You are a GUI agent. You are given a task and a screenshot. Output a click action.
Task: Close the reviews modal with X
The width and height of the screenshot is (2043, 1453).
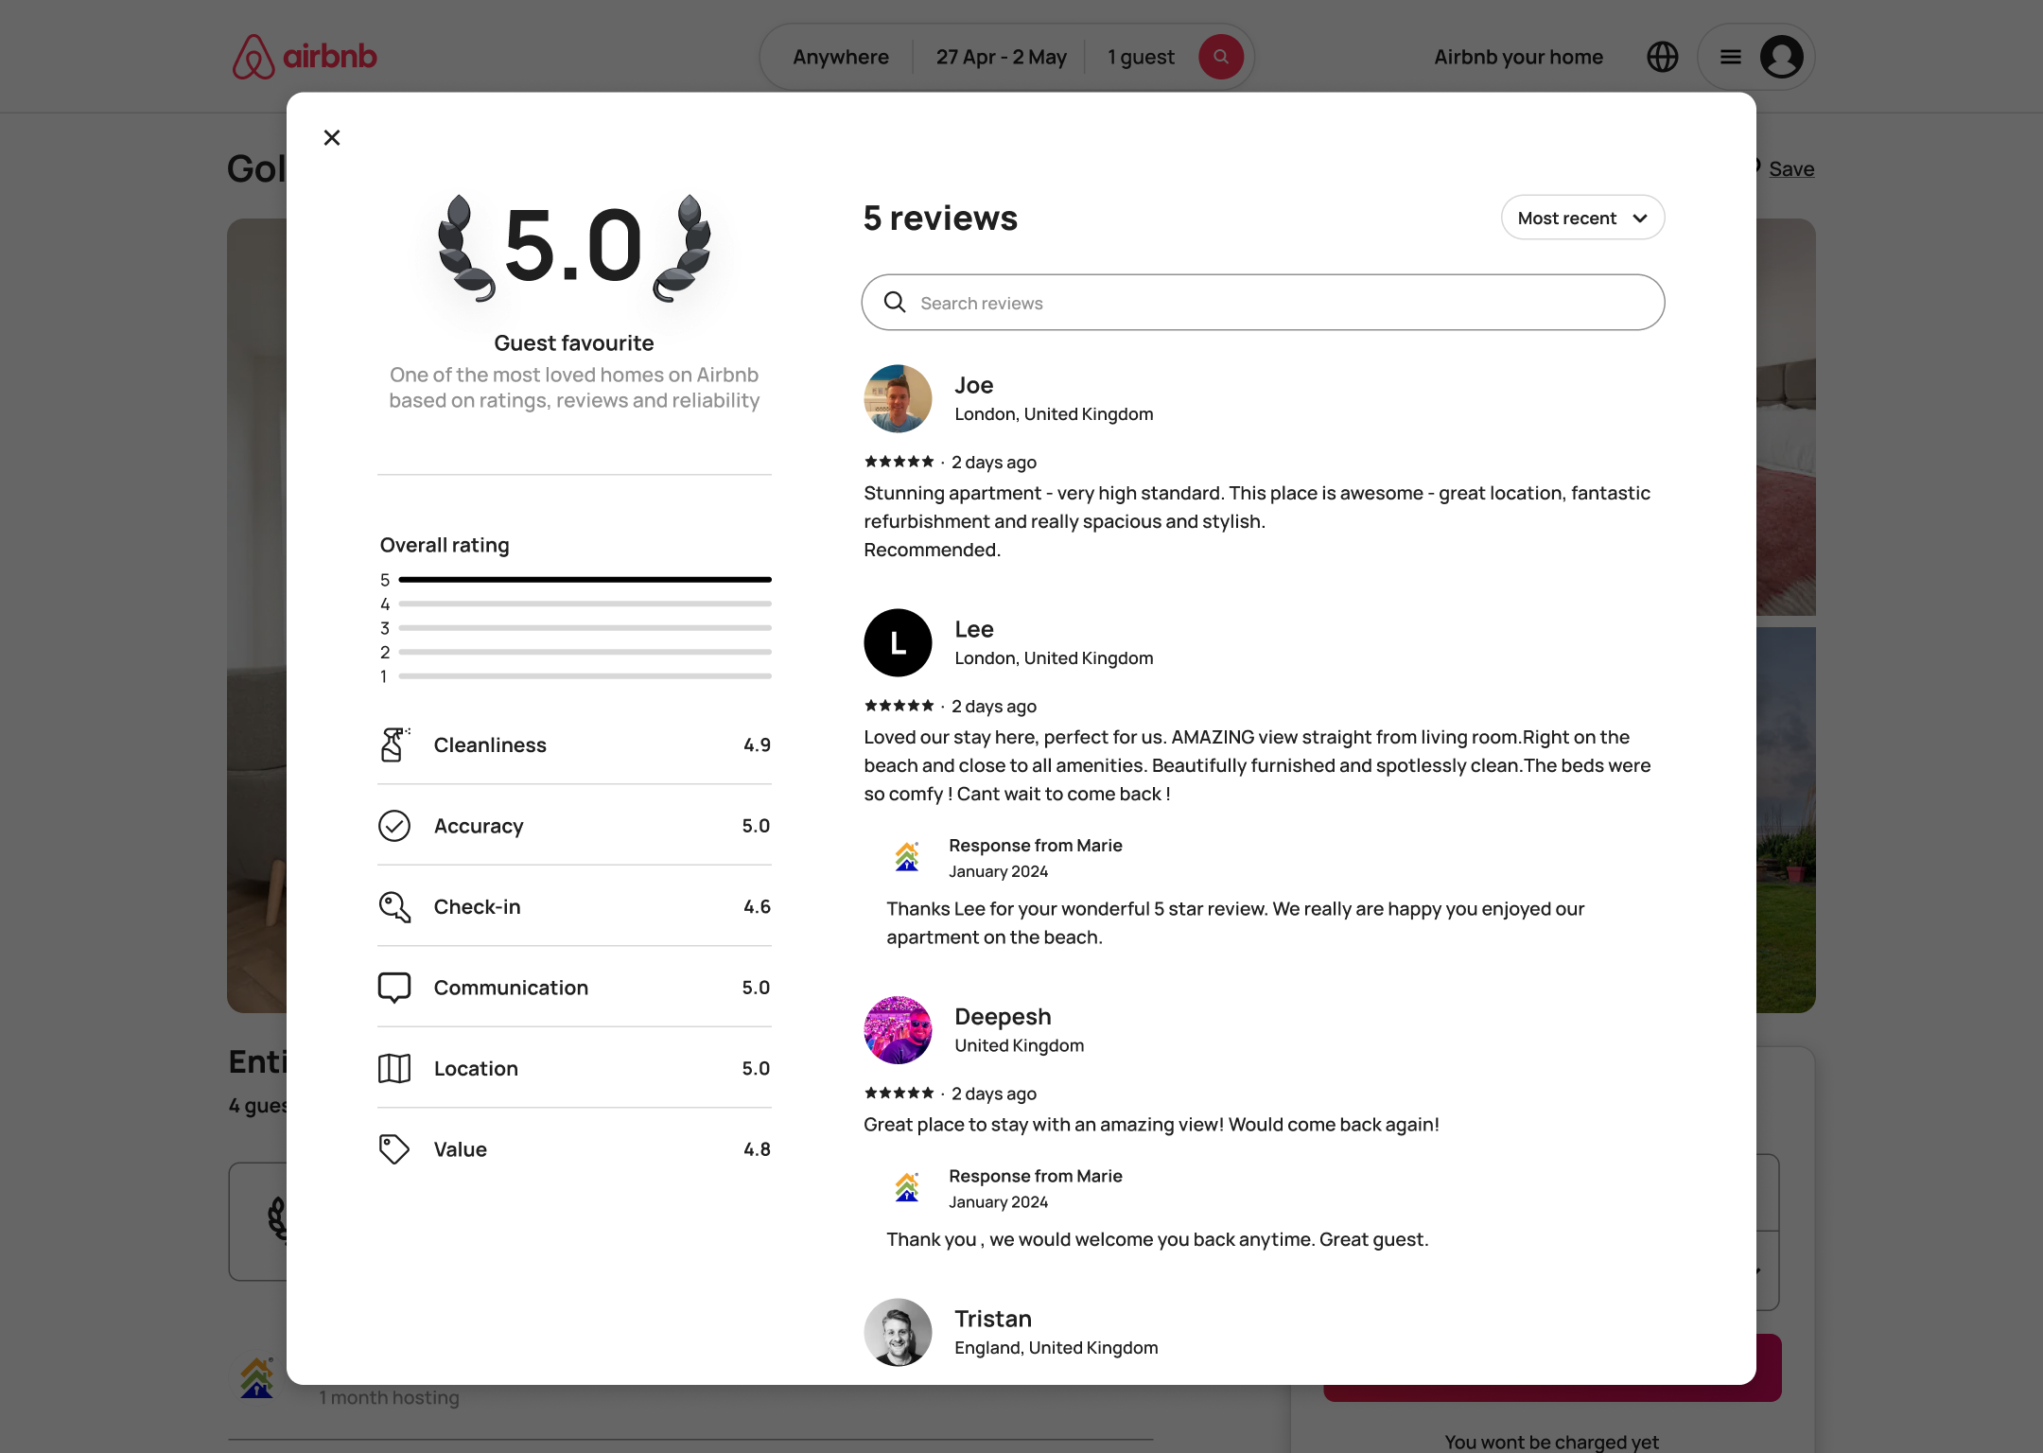(332, 138)
